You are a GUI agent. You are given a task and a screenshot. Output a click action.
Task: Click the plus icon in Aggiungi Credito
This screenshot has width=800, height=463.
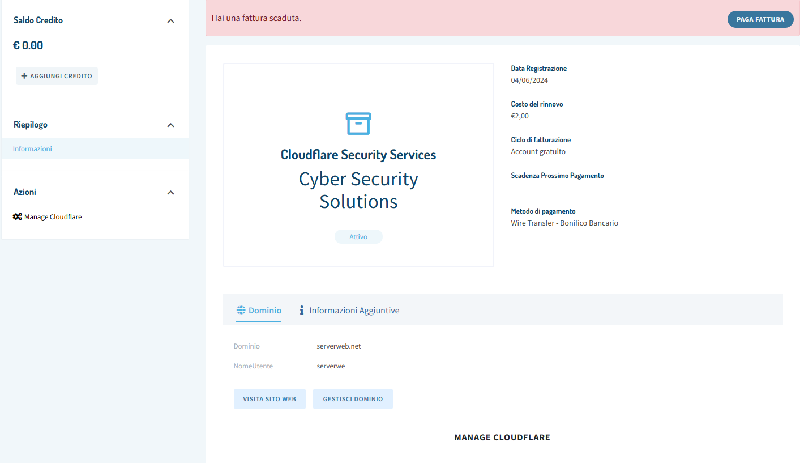click(x=24, y=76)
